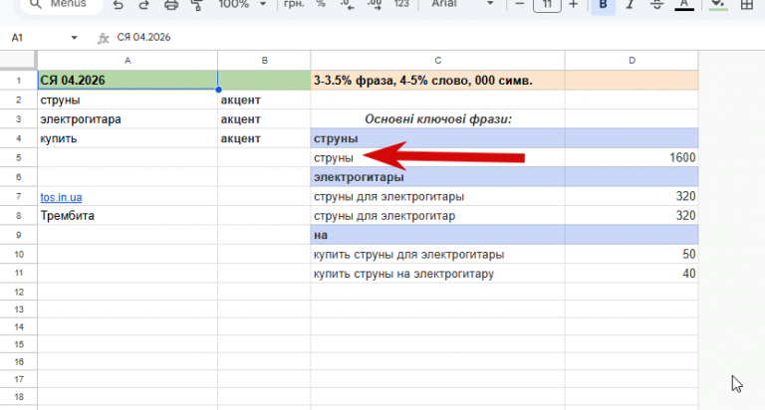Select the Paint format roller icon

(197, 4)
